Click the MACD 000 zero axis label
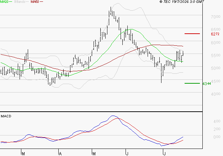Image resolution: width=223 pixels, height=156 pixels. [217, 137]
